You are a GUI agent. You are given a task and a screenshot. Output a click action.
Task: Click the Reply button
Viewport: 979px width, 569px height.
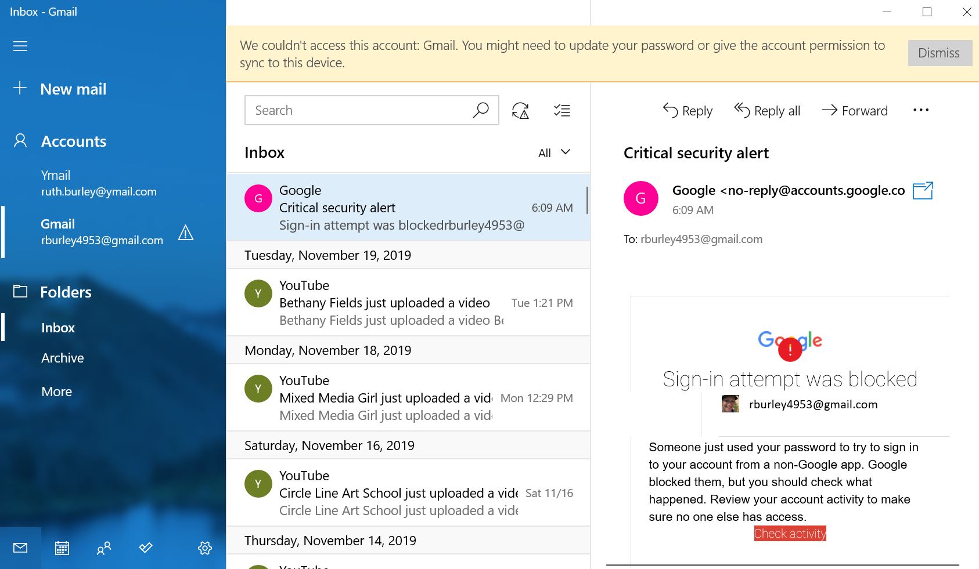688,110
